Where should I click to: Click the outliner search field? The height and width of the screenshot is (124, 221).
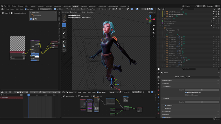(187, 9)
